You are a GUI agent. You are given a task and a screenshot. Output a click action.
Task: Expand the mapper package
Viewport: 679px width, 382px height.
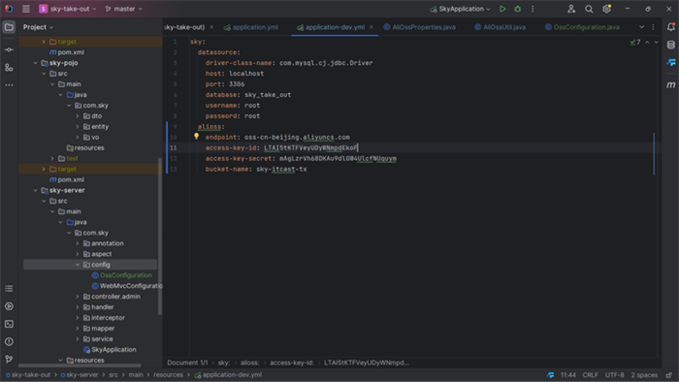(78, 329)
